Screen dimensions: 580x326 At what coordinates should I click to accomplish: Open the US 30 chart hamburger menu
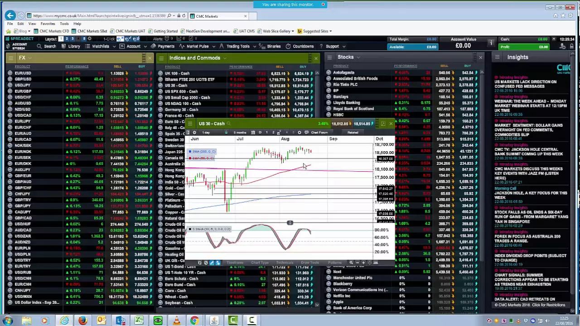click(190, 124)
